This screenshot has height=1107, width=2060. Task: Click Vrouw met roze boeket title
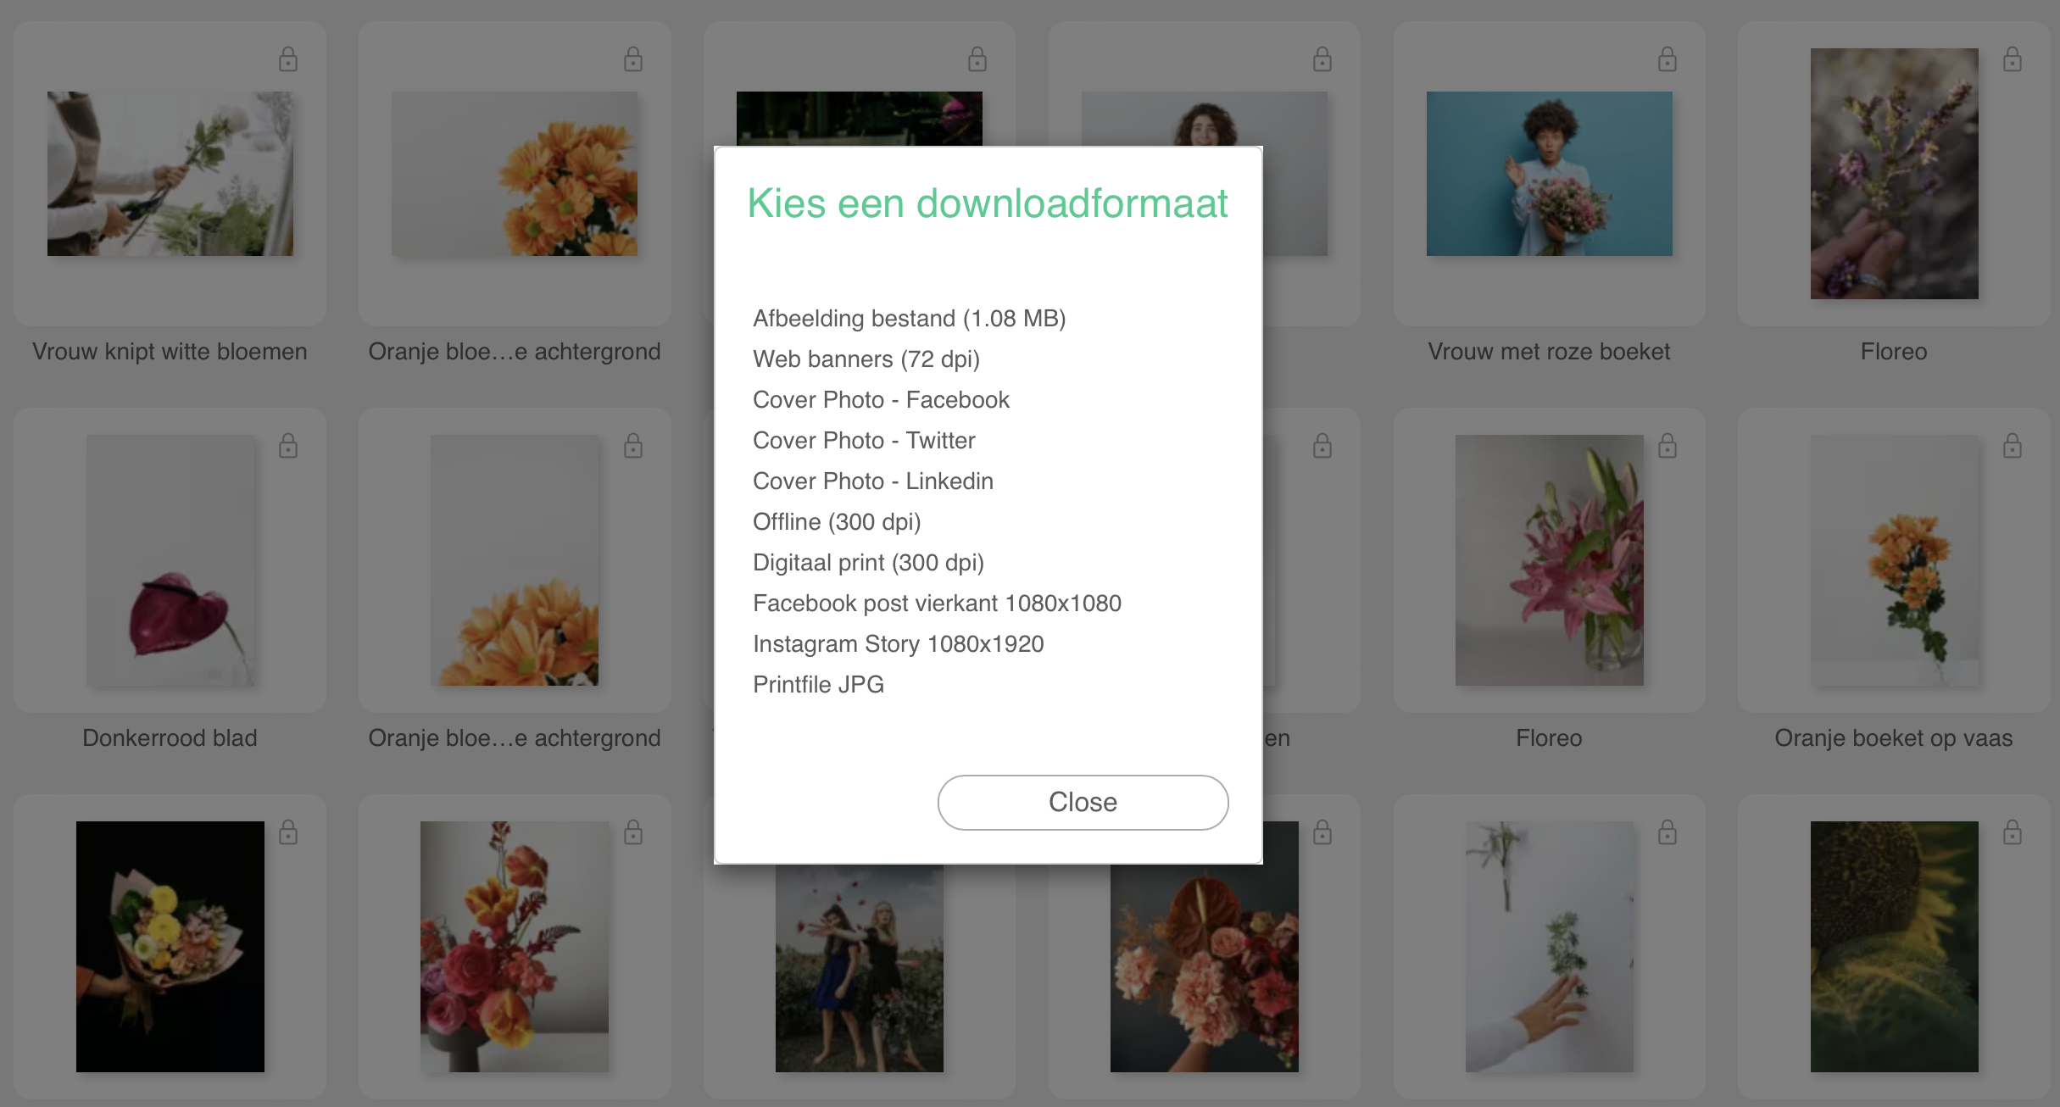pos(1549,352)
